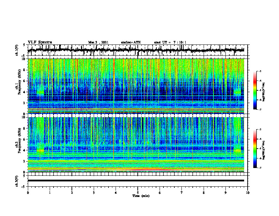
Task: Click the 'Time (min)' axis label
Action: click(x=141, y=196)
